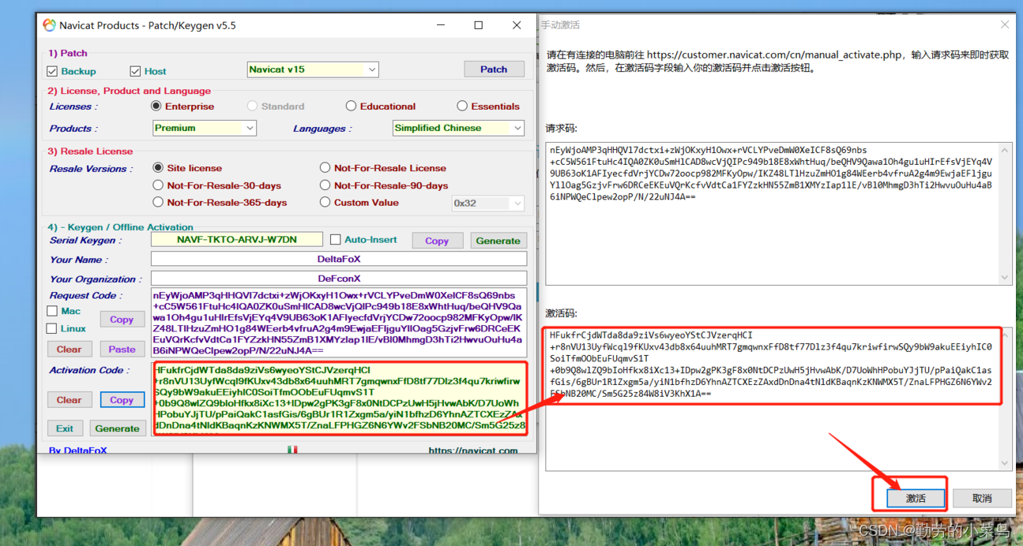Choose the Custom Value radio option
This screenshot has height=546, width=1023.
coord(325,202)
